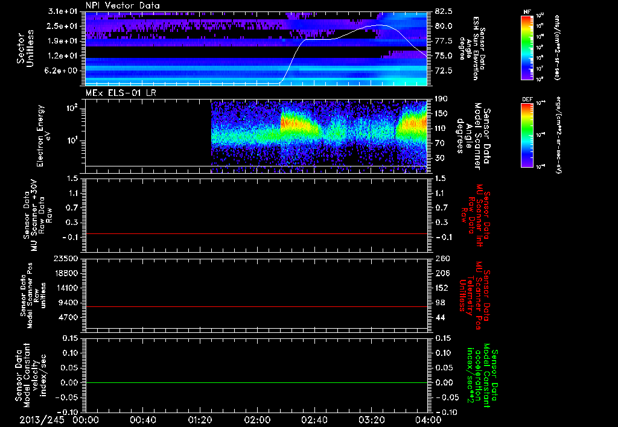The image size is (618, 427).
Task: Click the '152' telemetry axis value
Action: click(442, 288)
